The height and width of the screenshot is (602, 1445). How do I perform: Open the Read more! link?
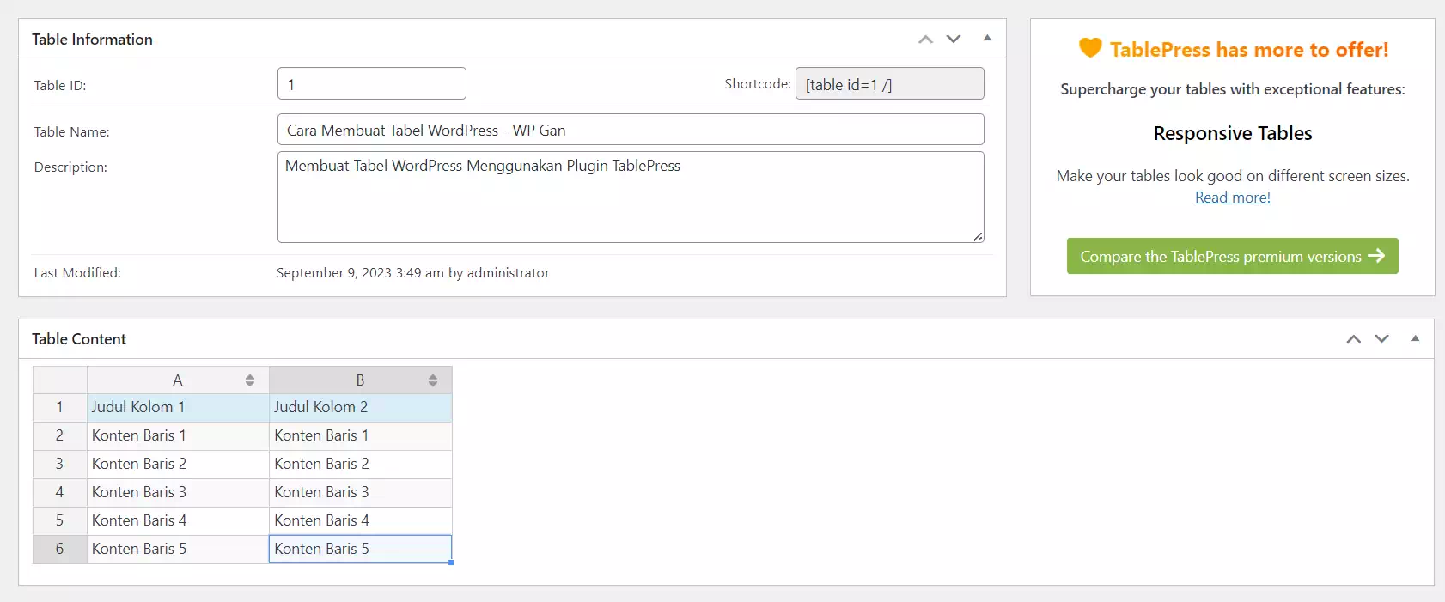(x=1233, y=198)
